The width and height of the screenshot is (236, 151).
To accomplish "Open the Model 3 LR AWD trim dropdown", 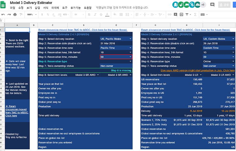I will (x=233, y=75).
